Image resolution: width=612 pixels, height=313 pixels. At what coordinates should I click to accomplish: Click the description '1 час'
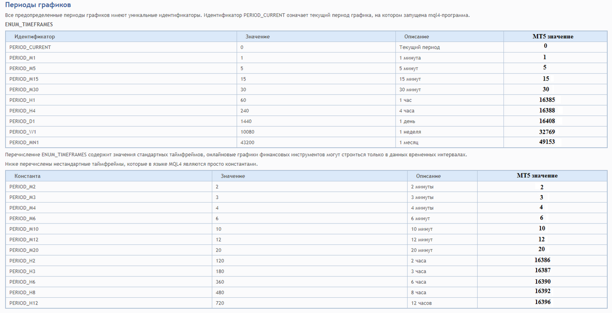pos(406,100)
